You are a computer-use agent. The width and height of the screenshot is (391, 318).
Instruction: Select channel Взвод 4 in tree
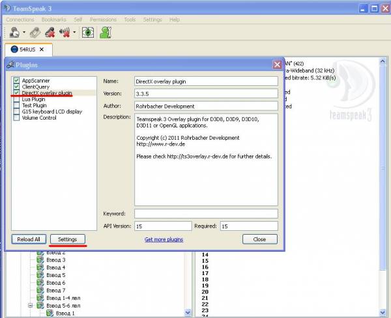[56, 267]
